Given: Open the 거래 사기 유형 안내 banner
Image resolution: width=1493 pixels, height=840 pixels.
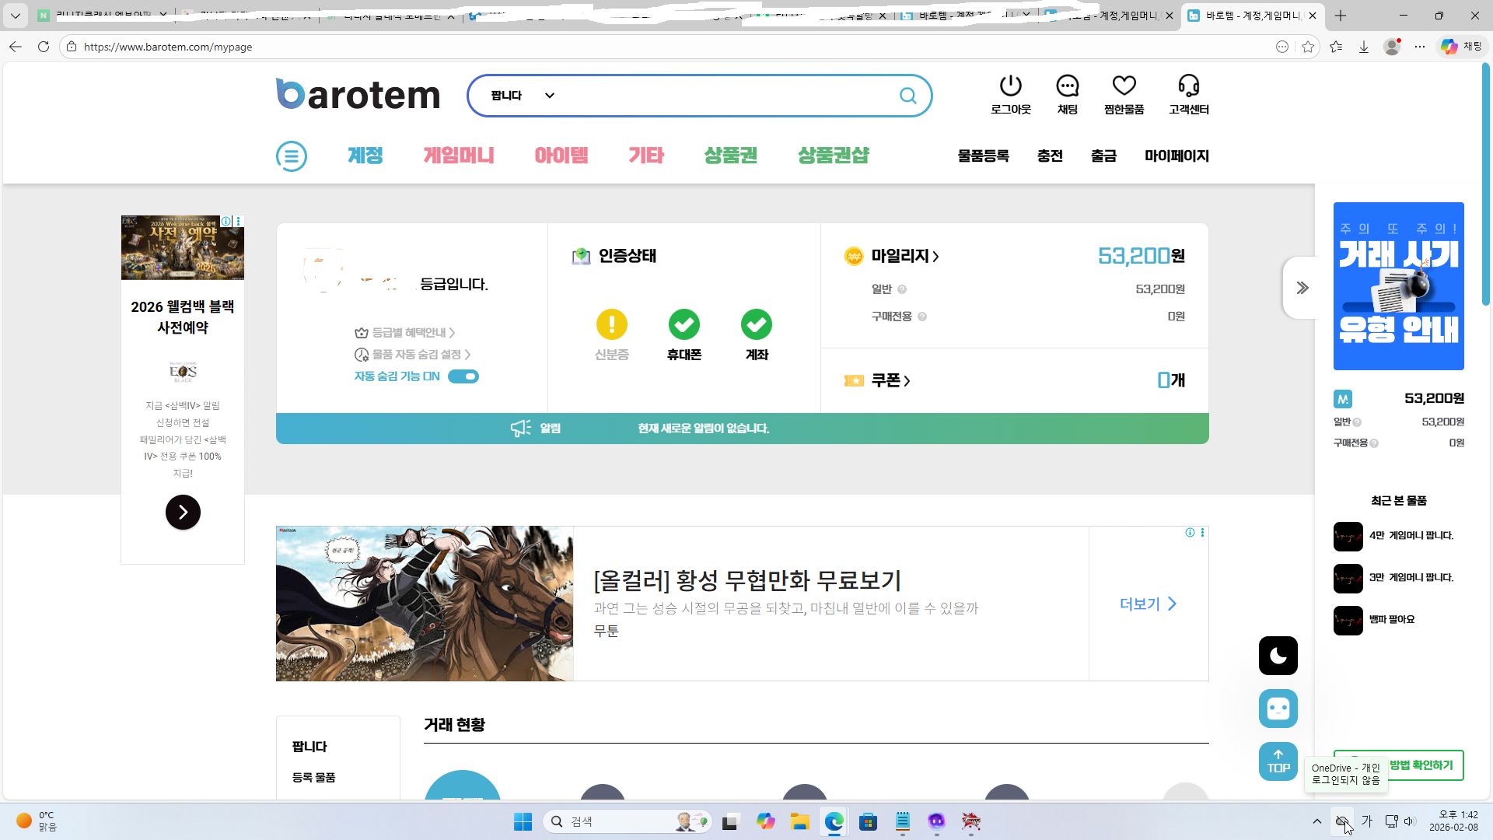Looking at the screenshot, I should point(1399,286).
